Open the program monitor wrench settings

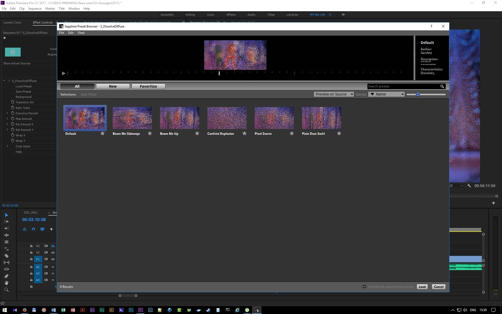(469, 186)
